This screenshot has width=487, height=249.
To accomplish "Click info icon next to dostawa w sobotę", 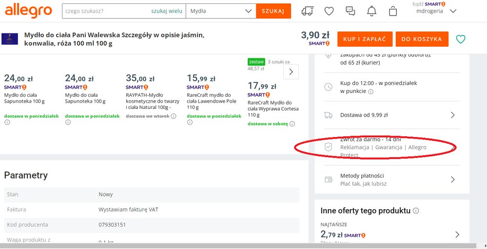I will (x=292, y=124).
